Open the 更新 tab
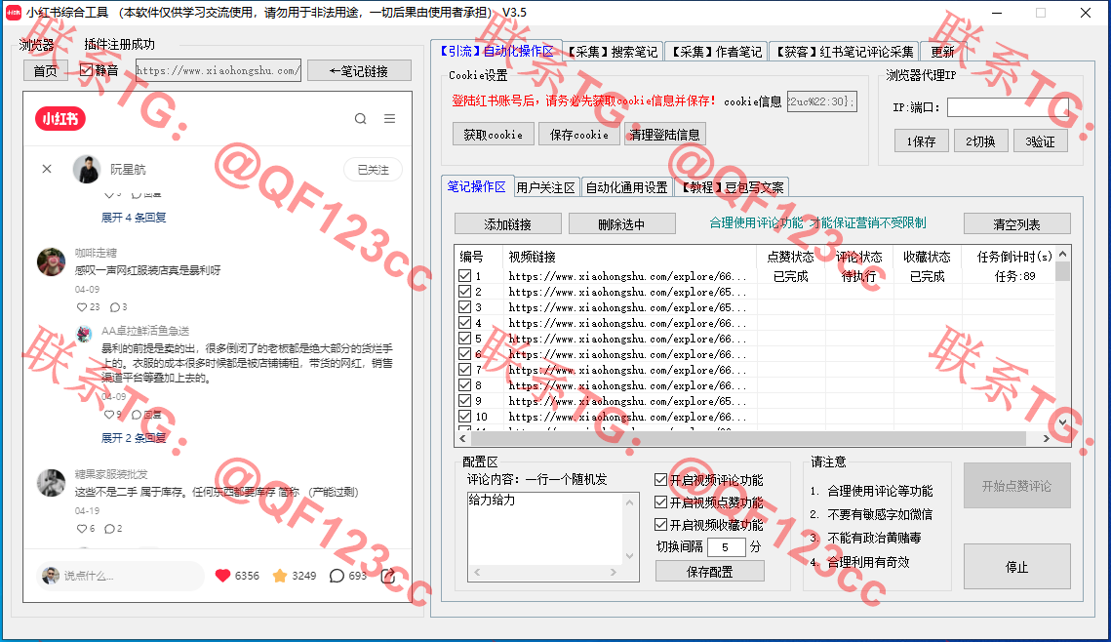 tap(941, 52)
